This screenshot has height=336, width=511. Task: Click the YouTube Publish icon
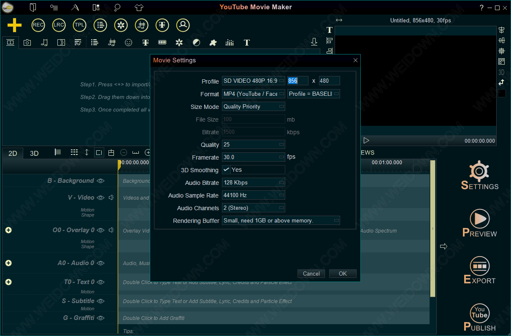pyautogui.click(x=480, y=313)
